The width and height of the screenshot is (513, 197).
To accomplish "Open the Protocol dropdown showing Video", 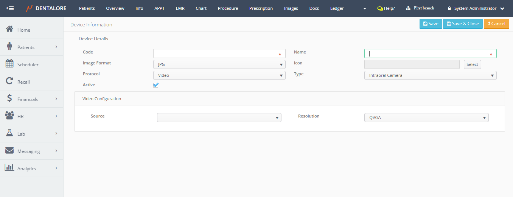I will (219, 75).
